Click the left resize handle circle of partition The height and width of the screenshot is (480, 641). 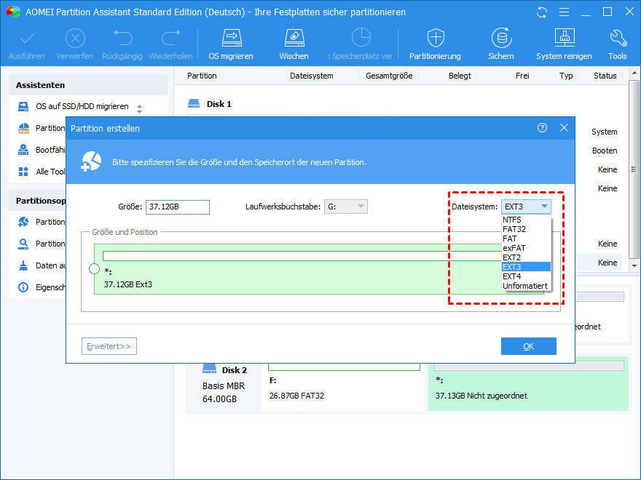click(94, 268)
